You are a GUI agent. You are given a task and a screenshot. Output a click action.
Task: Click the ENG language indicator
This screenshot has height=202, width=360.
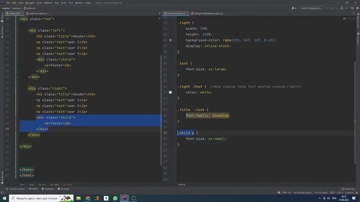[x=334, y=198]
